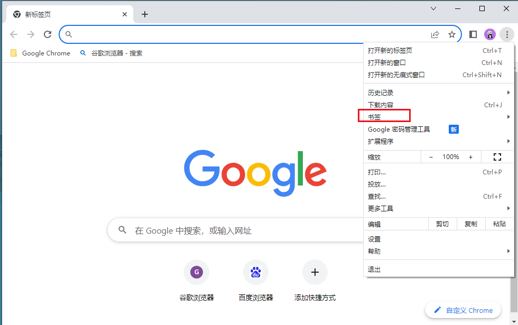
Task: Click the three-dot Chrome menu button
Action: tap(507, 34)
